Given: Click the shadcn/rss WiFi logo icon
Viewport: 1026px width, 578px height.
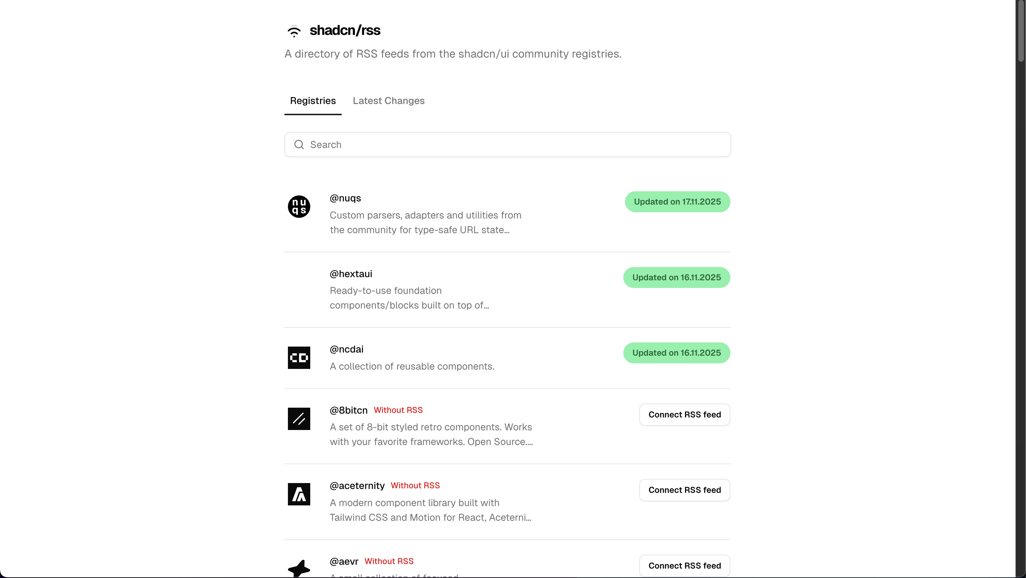Looking at the screenshot, I should tap(294, 31).
